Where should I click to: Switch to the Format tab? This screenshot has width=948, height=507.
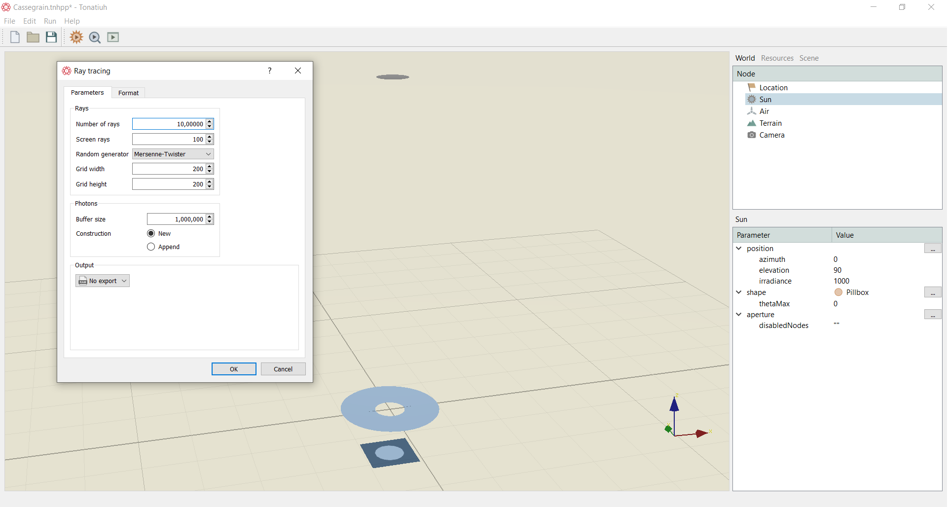[128, 93]
